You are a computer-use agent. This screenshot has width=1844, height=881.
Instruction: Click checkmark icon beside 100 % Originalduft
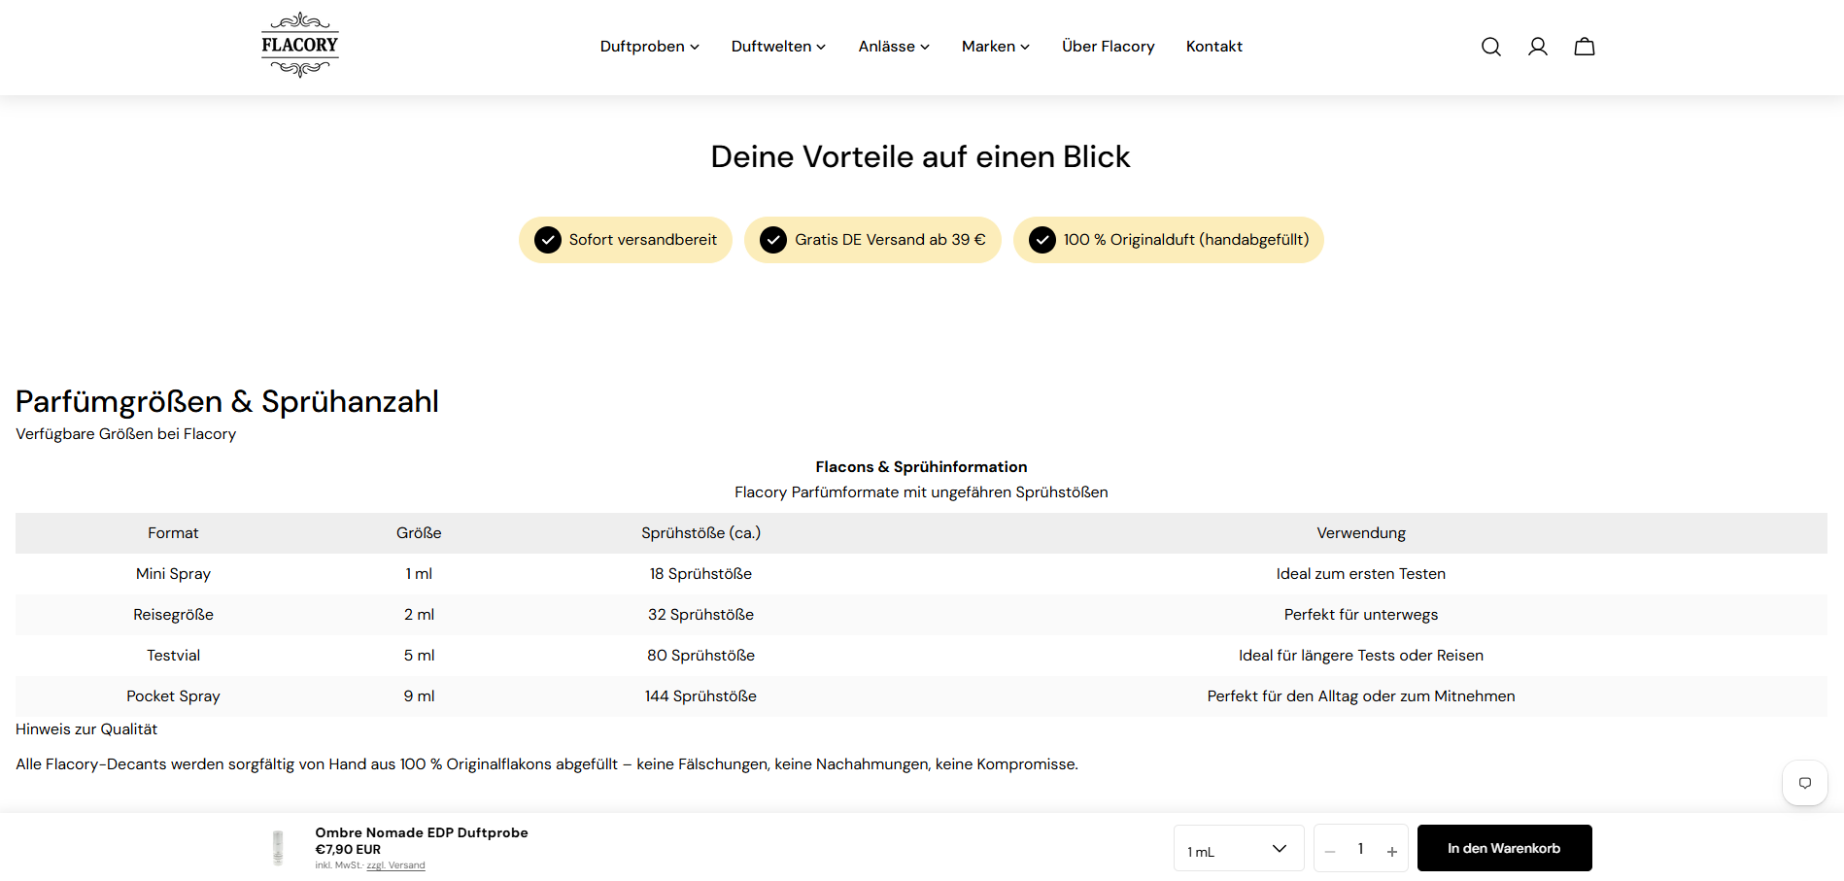click(x=1042, y=240)
